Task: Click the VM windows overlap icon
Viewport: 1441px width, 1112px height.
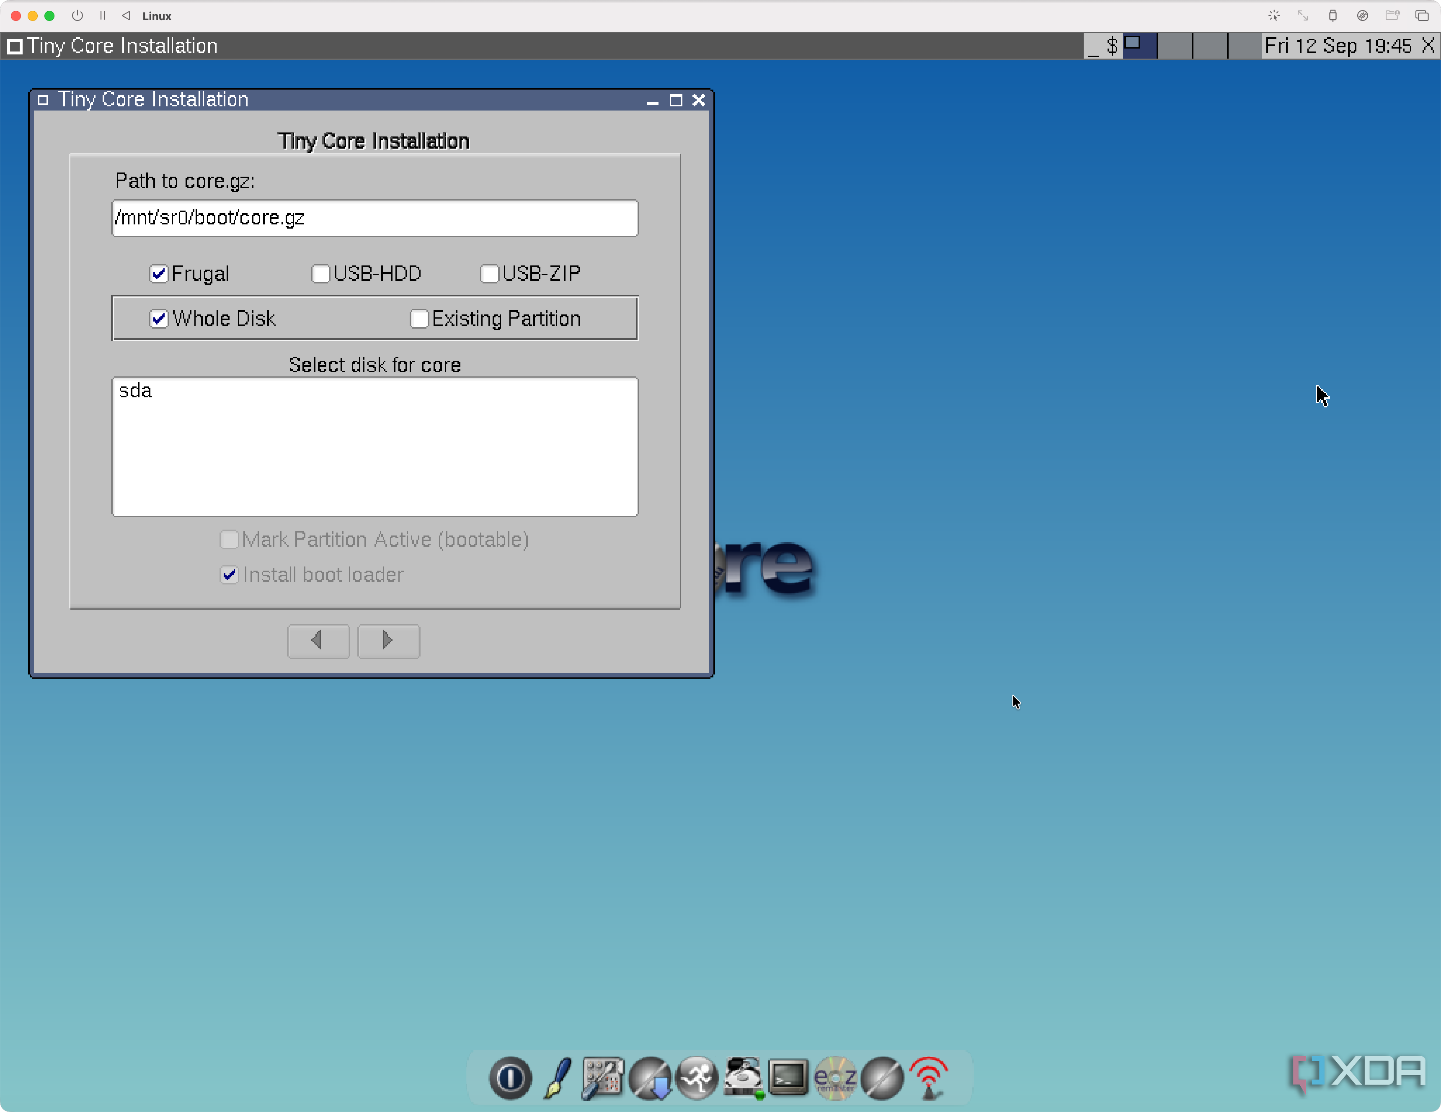Action: point(1422,15)
